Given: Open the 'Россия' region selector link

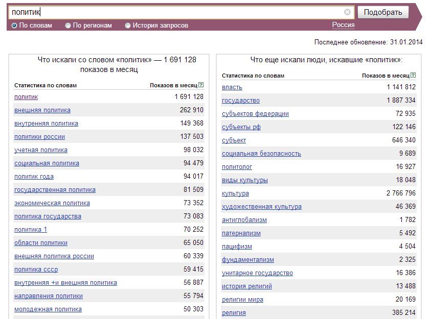Looking at the screenshot, I should tap(344, 25).
